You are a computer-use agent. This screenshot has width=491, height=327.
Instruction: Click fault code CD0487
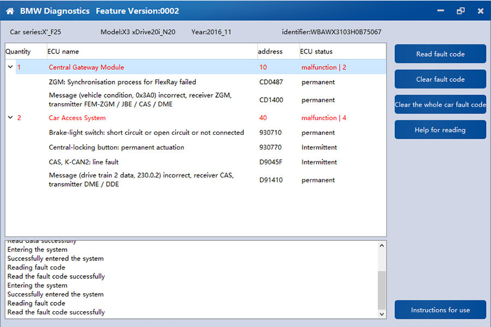pyautogui.click(x=271, y=82)
